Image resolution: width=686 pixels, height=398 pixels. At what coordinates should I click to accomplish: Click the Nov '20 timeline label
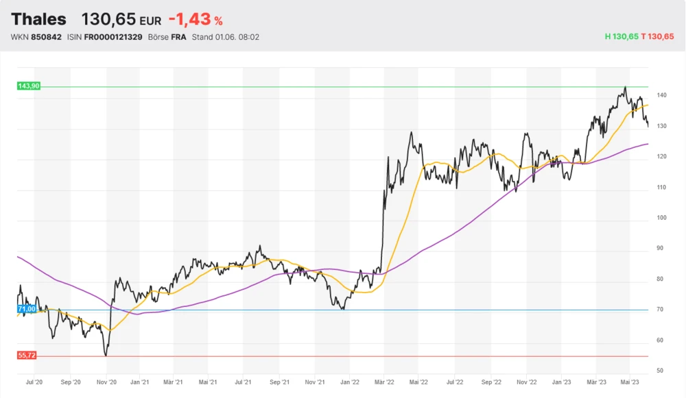pos(105,382)
